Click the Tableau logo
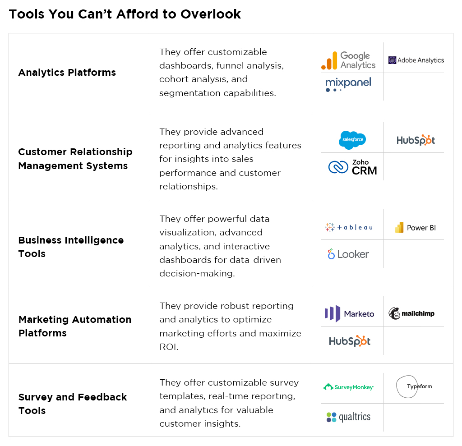Image resolution: width=462 pixels, height=446 pixels. coord(349,227)
